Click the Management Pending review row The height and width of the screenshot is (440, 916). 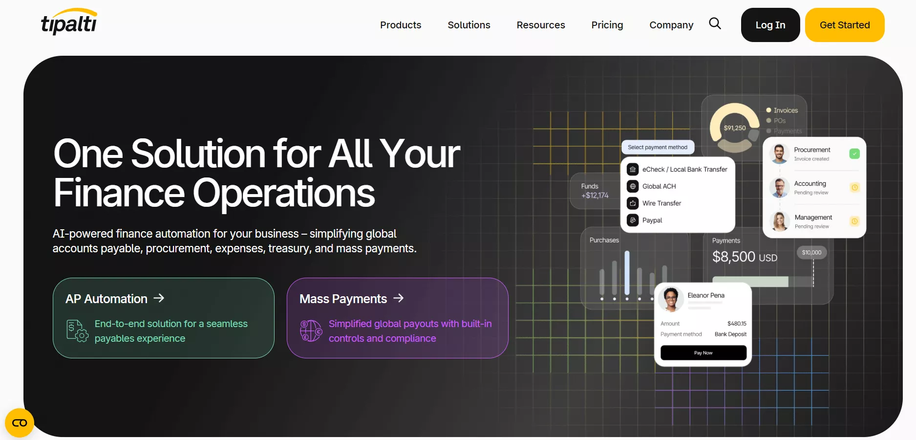[x=814, y=221]
